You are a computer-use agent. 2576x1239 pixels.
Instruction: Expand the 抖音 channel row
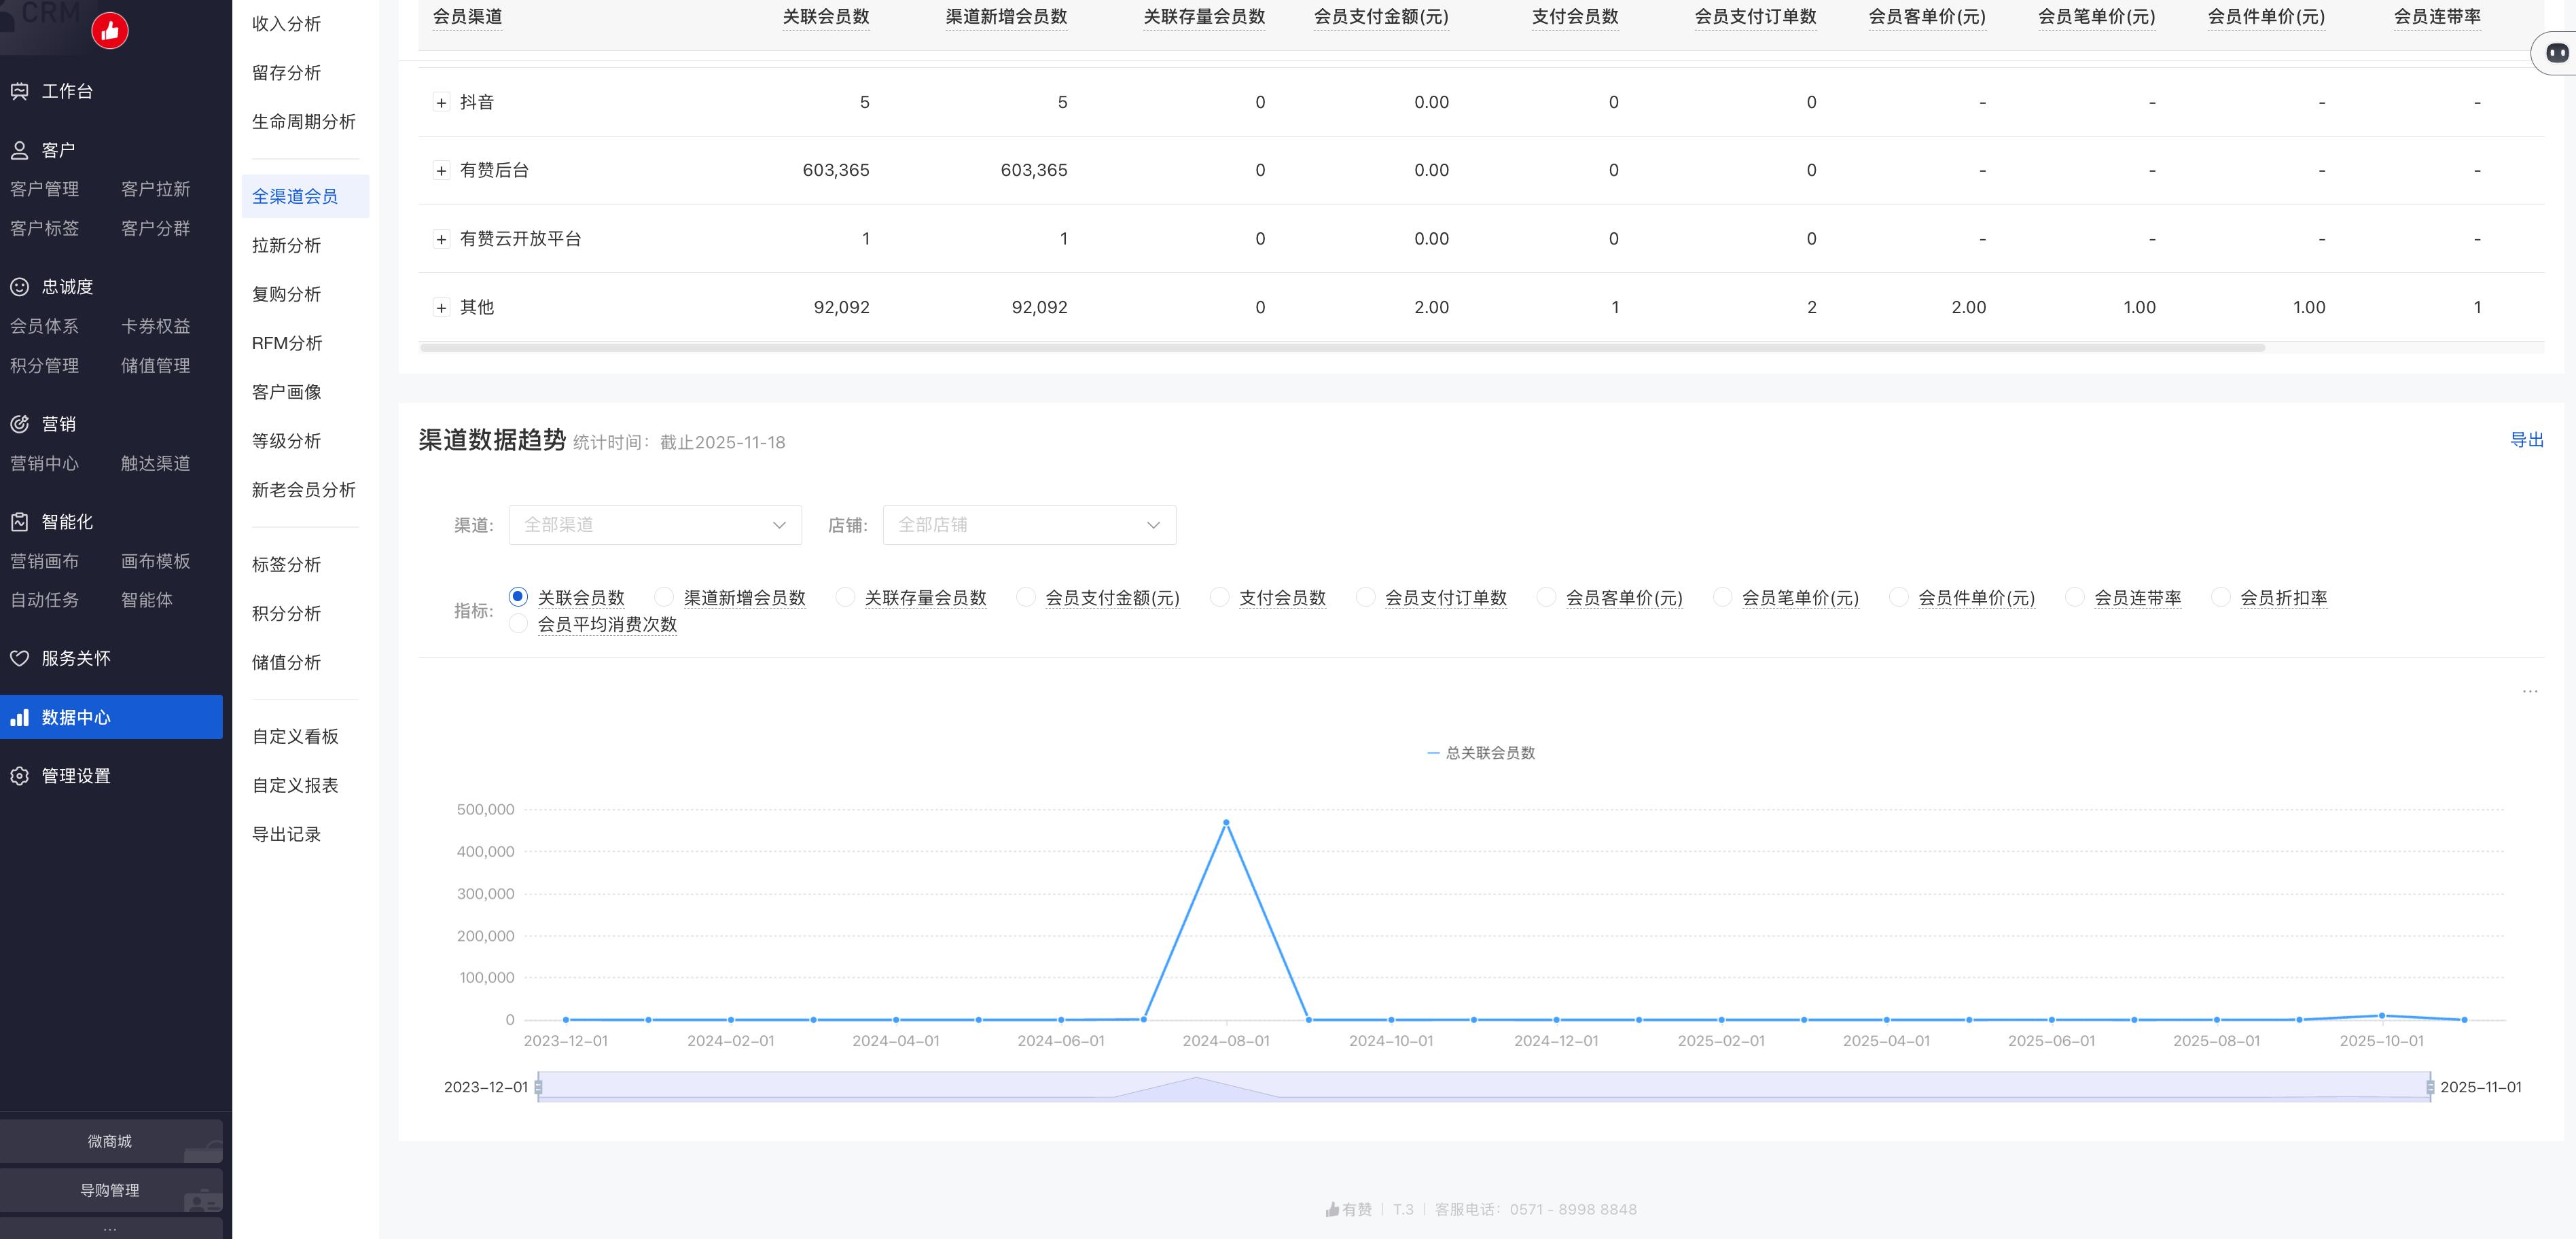coord(441,102)
